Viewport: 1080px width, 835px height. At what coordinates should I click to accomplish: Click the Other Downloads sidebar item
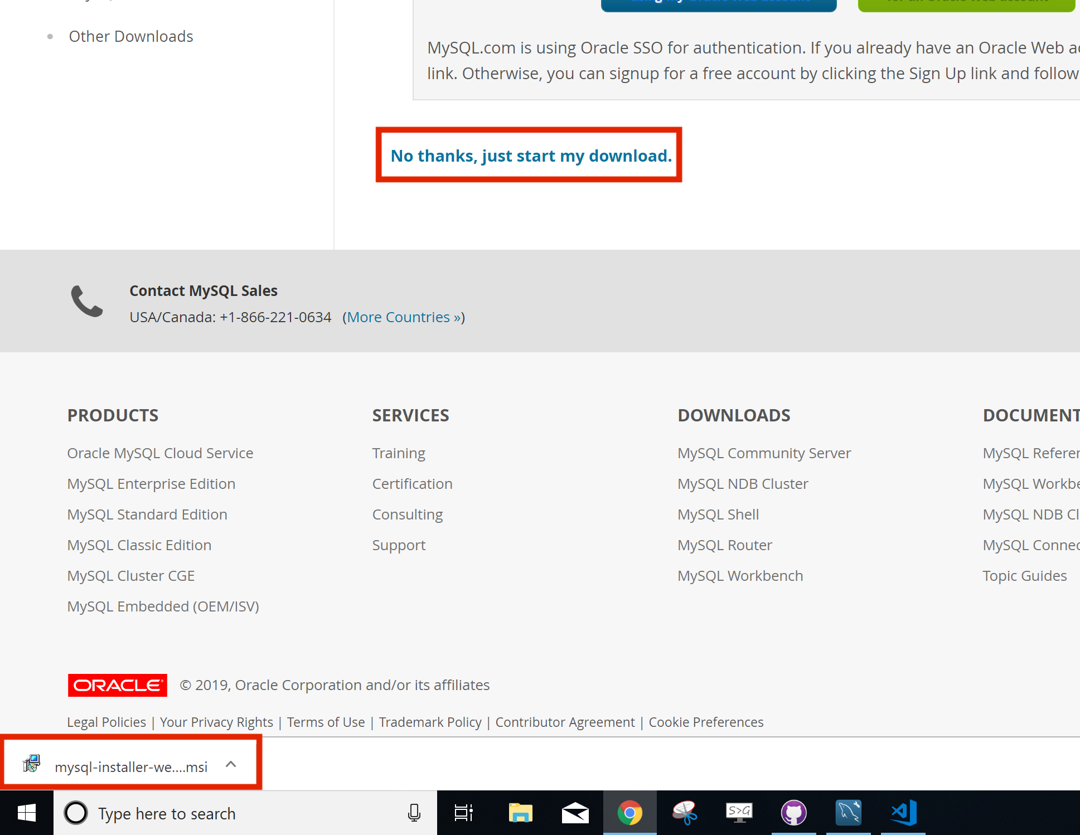point(132,35)
